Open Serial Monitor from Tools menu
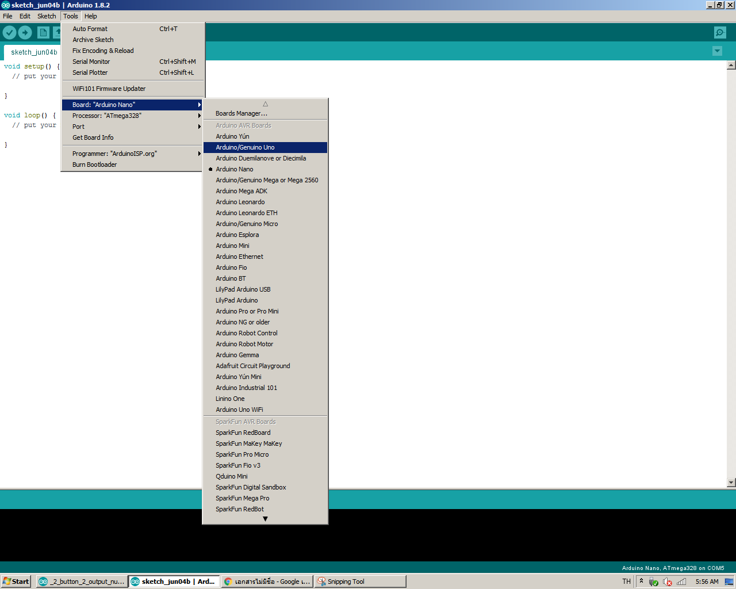Screen dimensions: 736x589 pyautogui.click(x=133, y=62)
